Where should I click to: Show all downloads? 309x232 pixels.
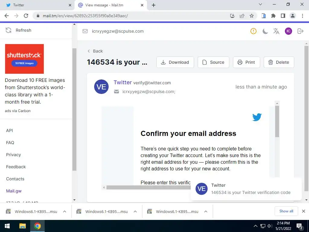point(286,211)
